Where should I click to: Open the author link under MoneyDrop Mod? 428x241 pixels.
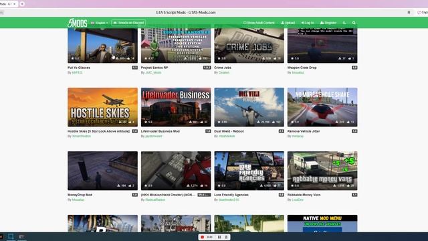tap(78, 199)
